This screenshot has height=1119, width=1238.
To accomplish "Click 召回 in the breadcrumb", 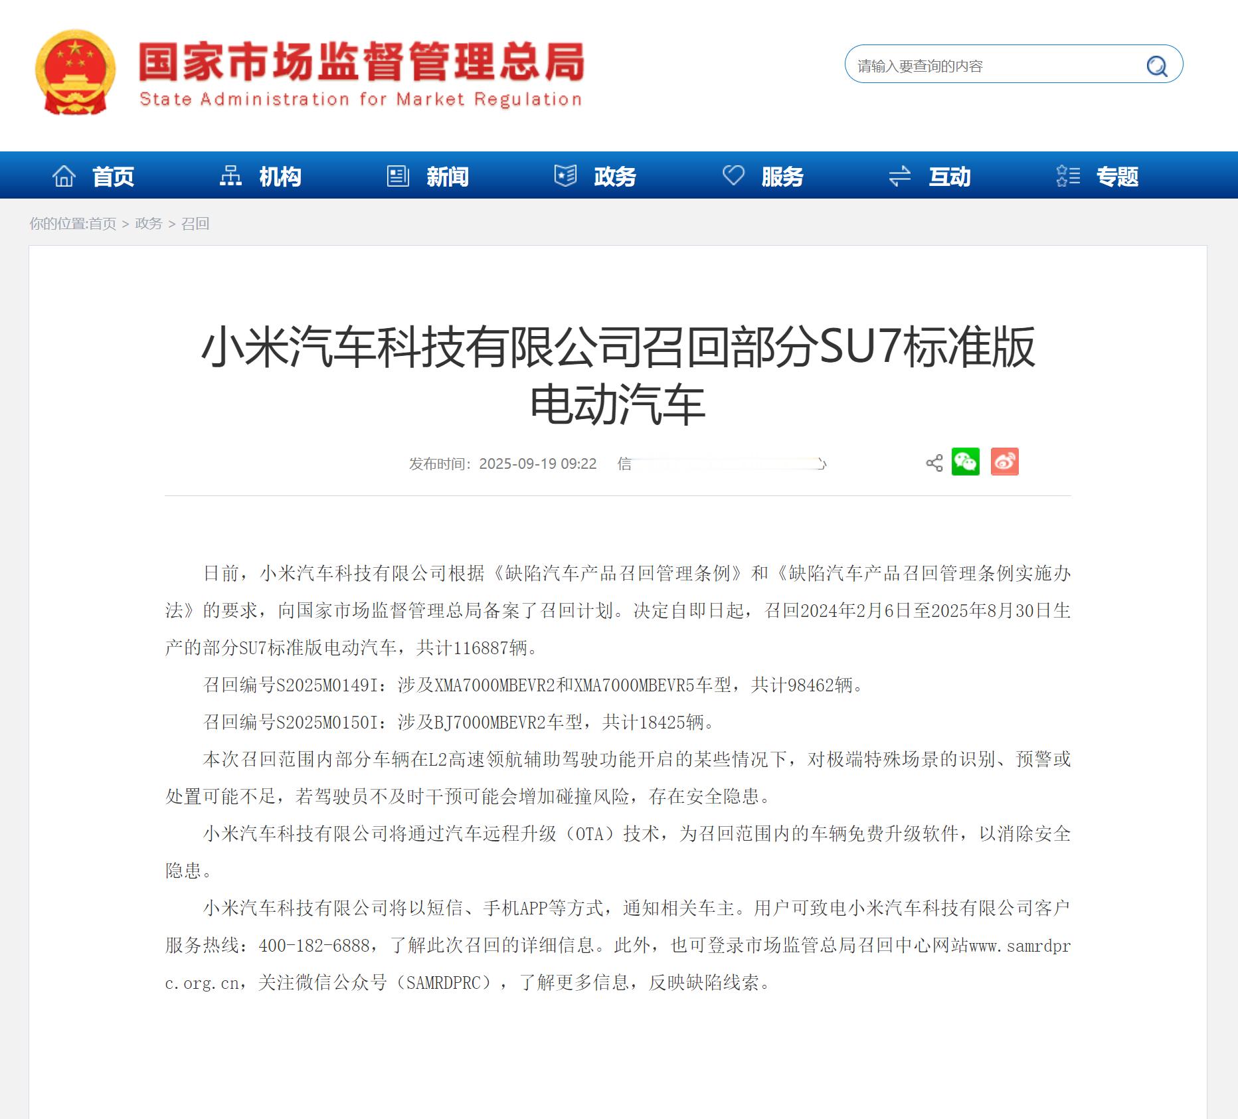I will pos(195,224).
